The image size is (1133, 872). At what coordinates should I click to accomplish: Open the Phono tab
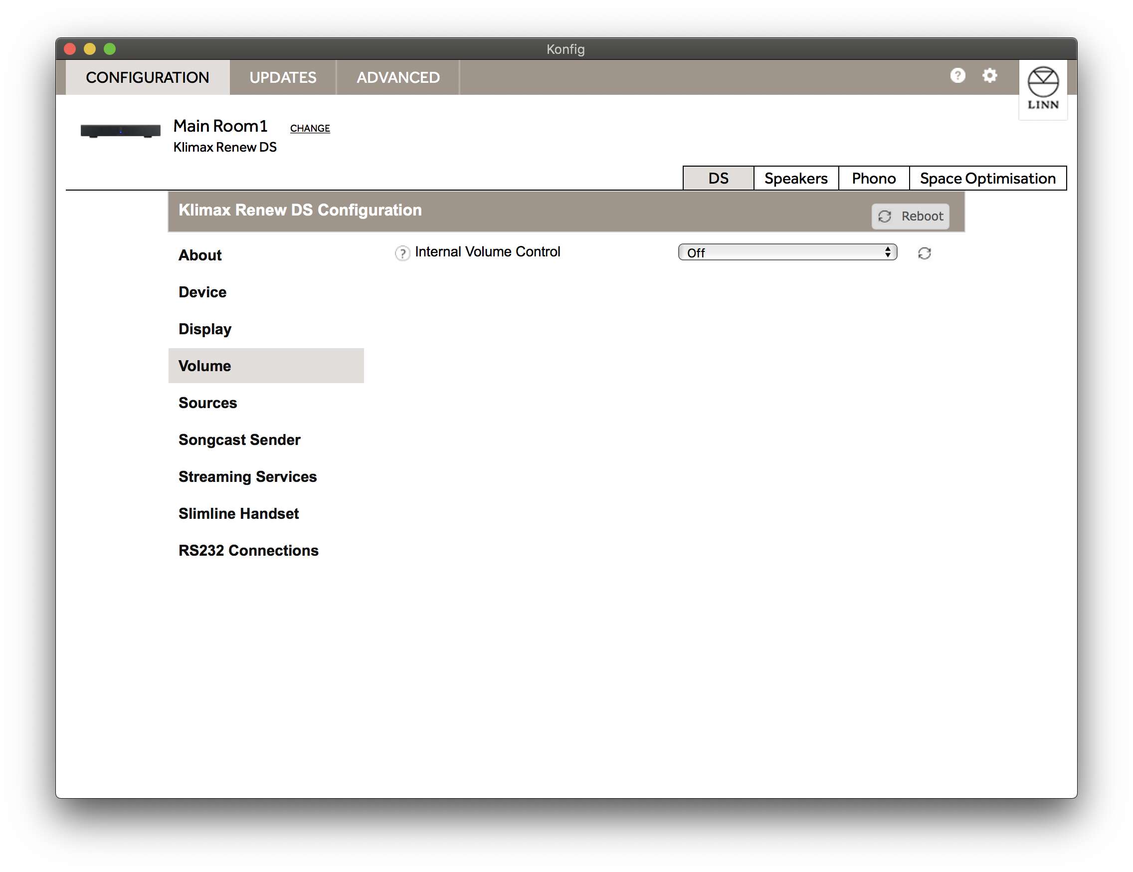(x=873, y=179)
